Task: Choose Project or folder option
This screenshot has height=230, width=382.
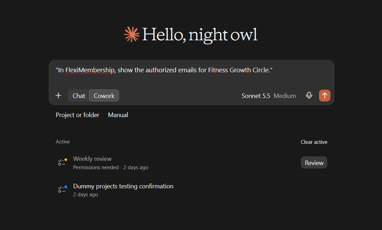Action: [77, 115]
